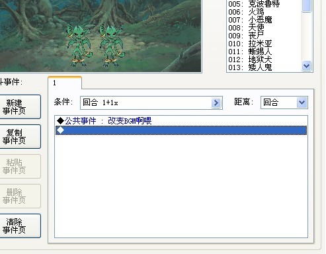Select monster 008: 天使
326x254 pixels.
coord(264,28)
